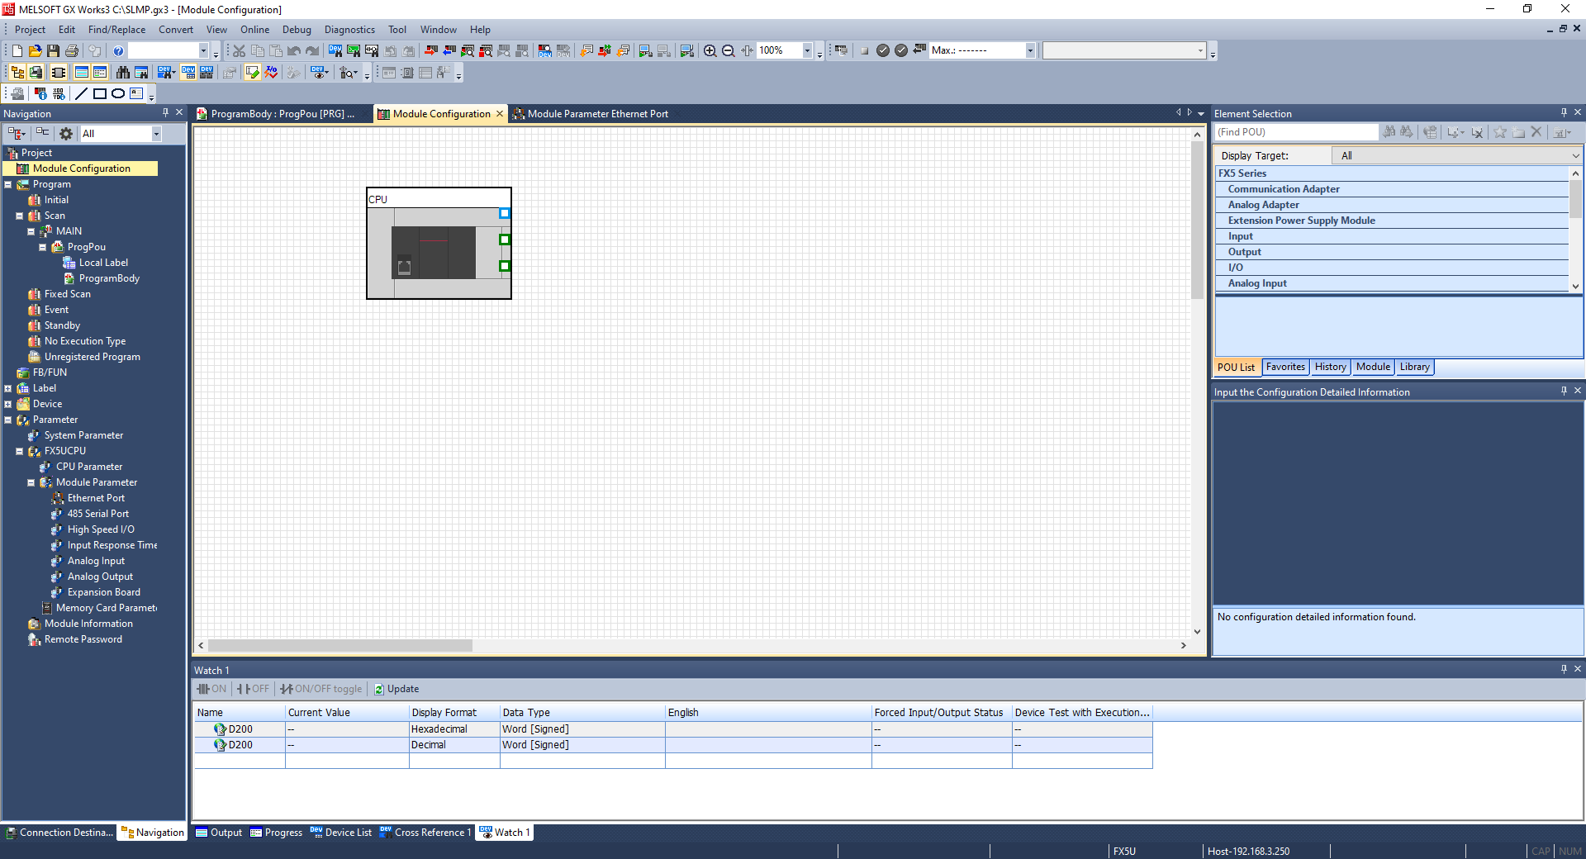This screenshot has width=1586, height=859.
Task: Click the canvas vertical scrollbar thumb
Action: (1197, 221)
